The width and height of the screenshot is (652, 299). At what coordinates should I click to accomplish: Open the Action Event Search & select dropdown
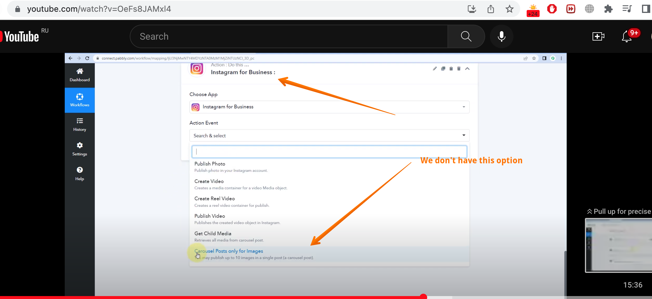coord(329,135)
